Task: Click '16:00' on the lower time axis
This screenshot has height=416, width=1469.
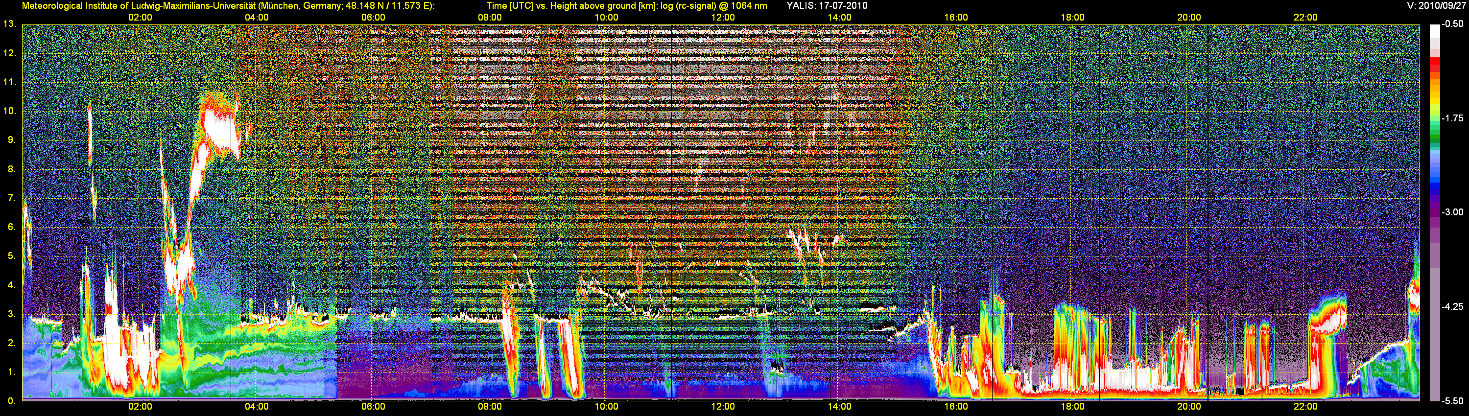Action: point(956,406)
